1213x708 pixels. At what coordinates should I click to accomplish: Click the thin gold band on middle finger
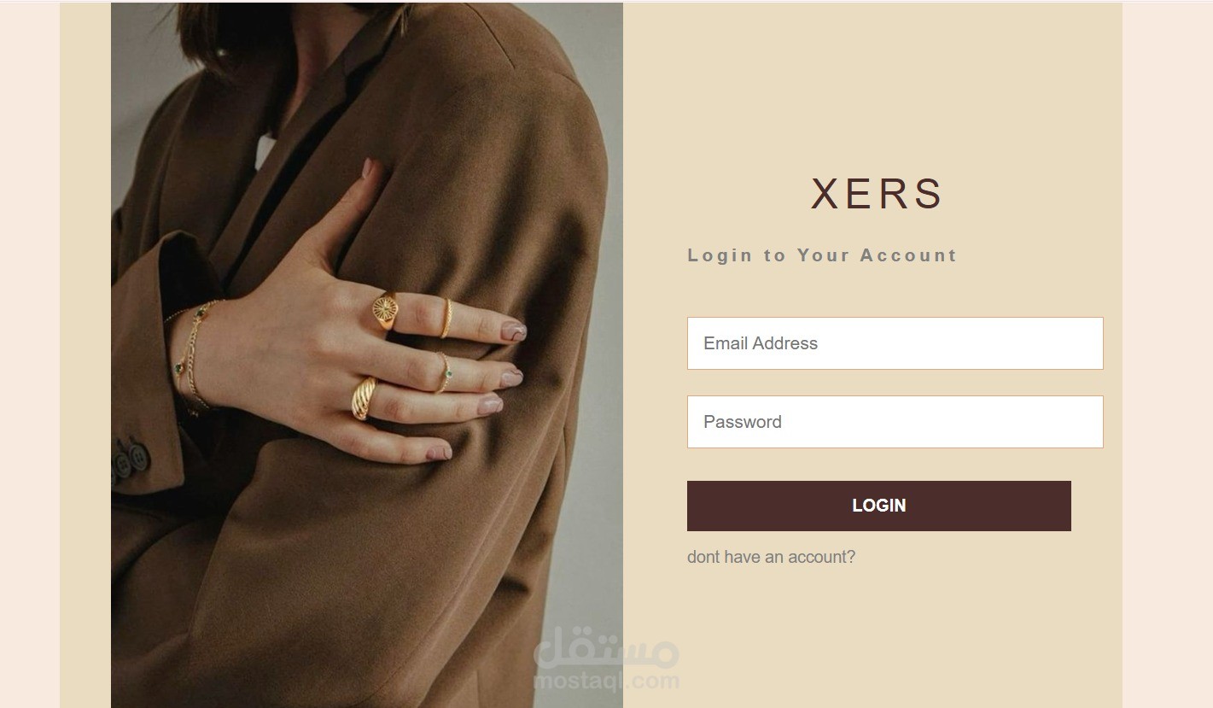coord(446,318)
